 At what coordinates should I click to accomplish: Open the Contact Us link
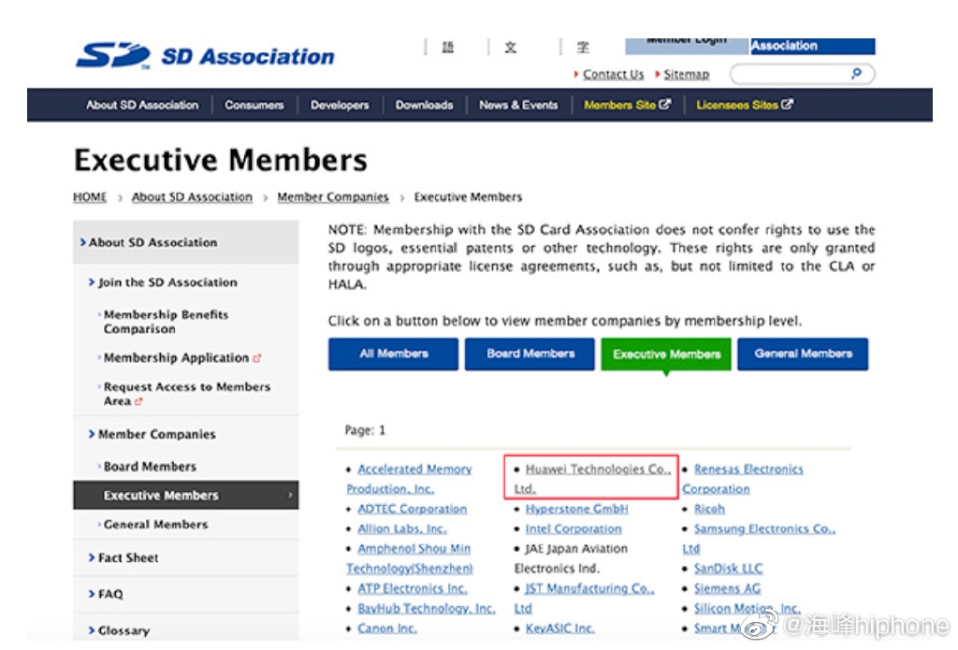[x=613, y=74]
